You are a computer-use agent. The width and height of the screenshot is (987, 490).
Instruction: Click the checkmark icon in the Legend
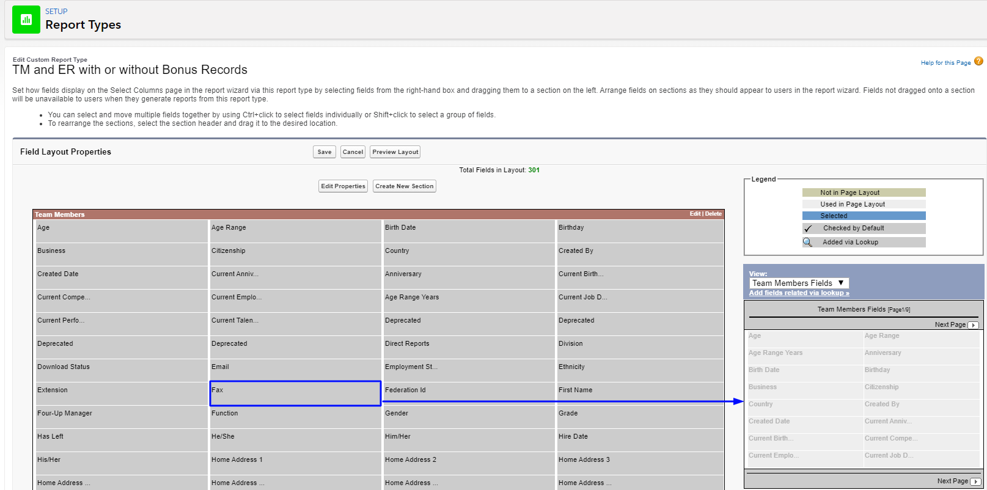coord(808,229)
